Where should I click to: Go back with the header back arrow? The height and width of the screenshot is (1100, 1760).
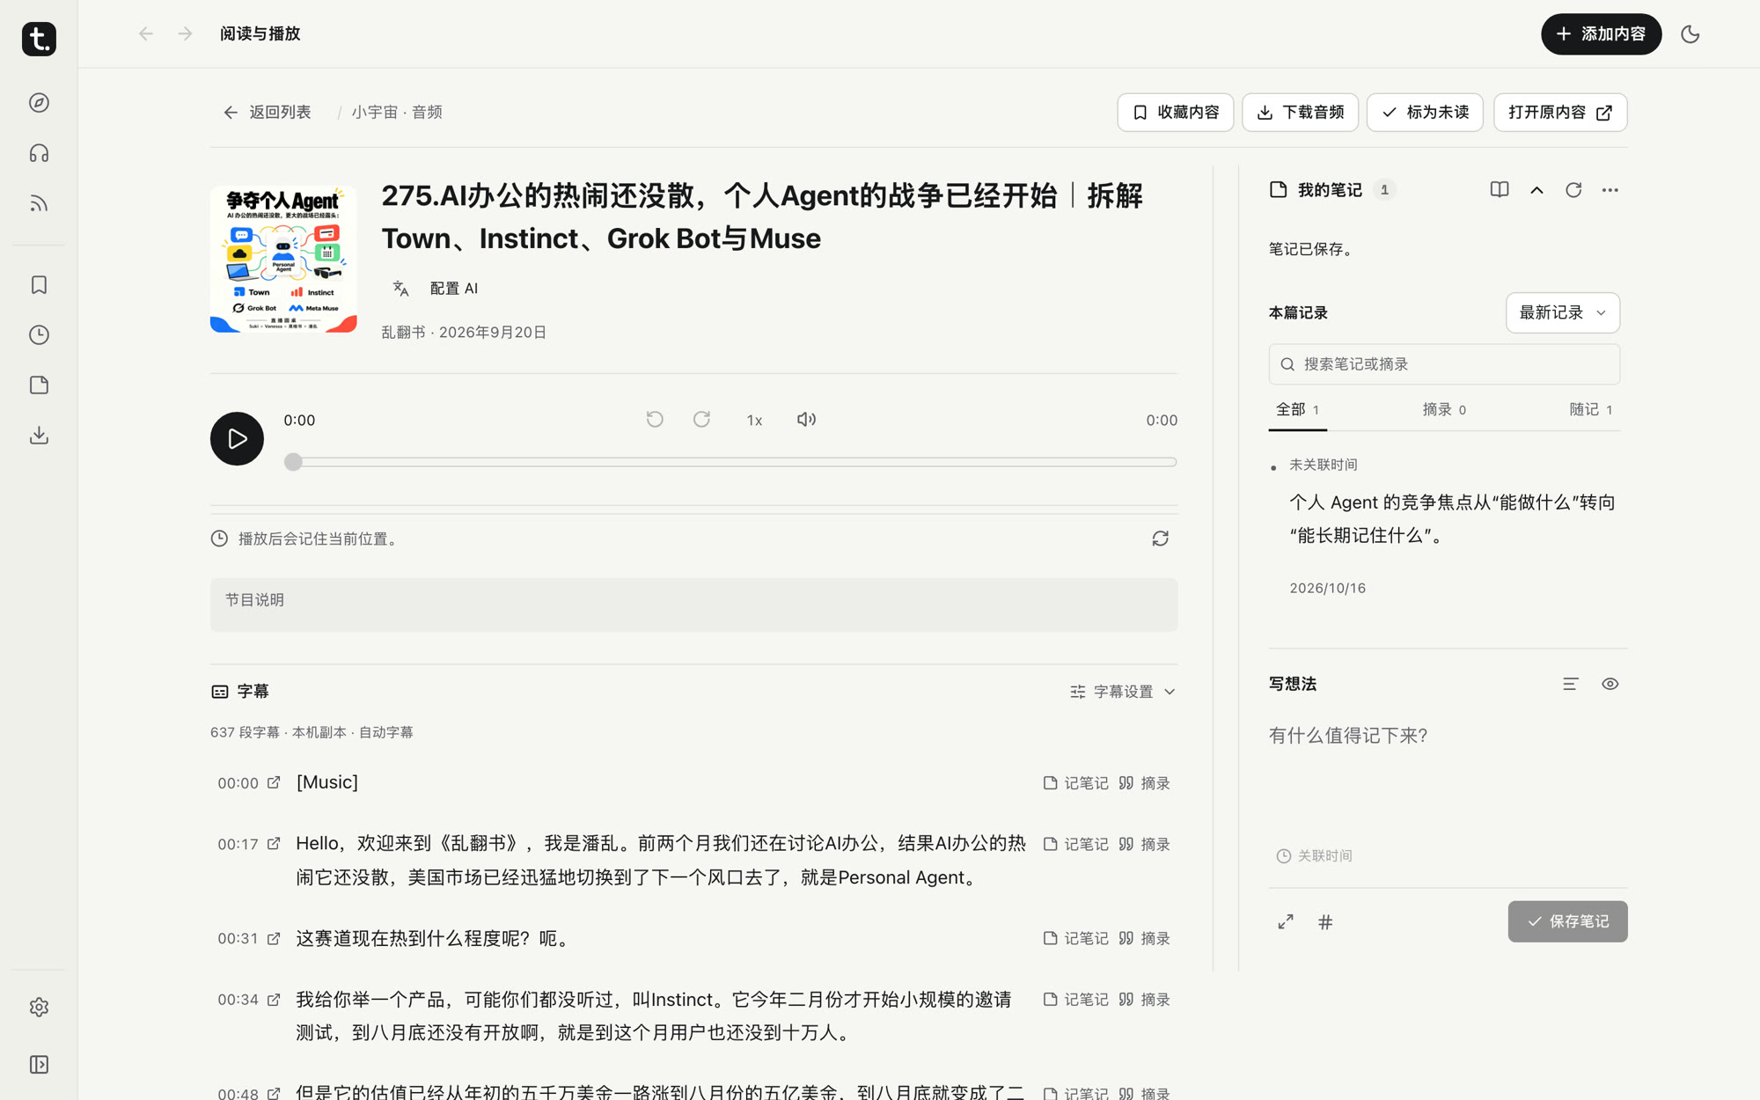point(146,33)
